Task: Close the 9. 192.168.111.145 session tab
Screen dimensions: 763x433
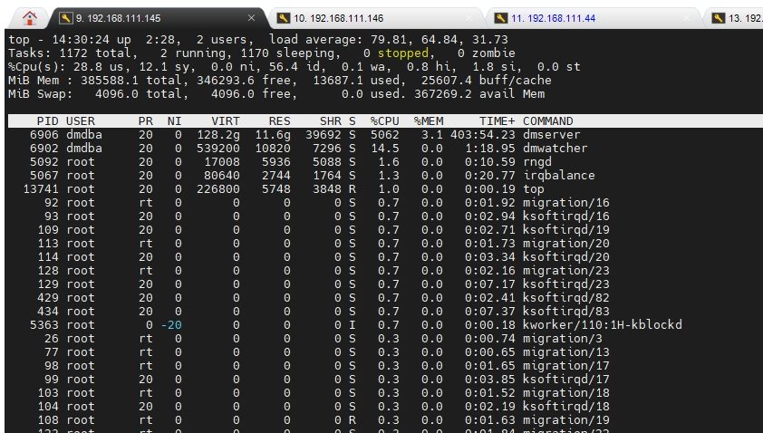Action: [251, 18]
